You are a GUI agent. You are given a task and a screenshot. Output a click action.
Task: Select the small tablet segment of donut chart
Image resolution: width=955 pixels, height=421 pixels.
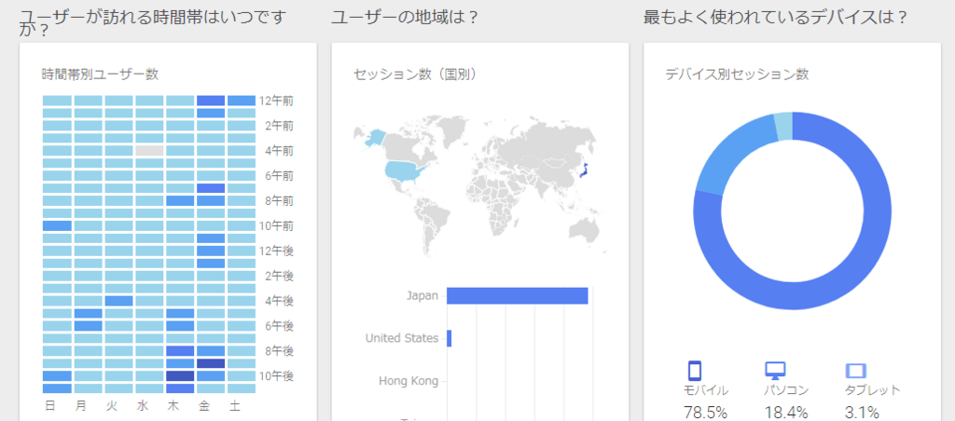(x=783, y=126)
